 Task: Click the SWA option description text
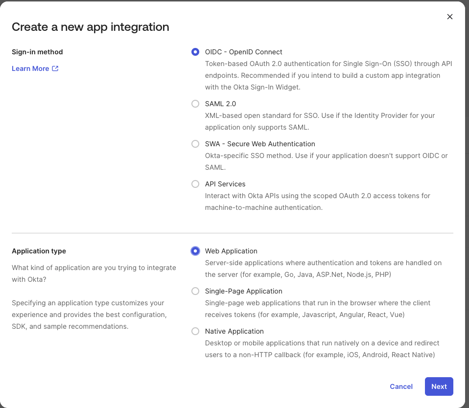(x=328, y=156)
